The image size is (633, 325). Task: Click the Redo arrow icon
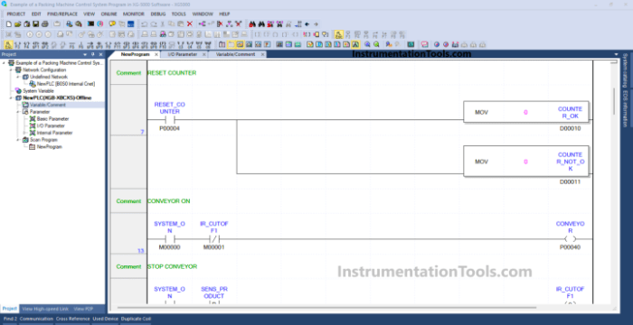154,24
